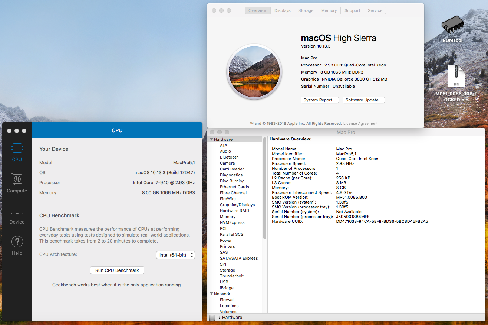Click the Boot ROM Version value MP51.0085.B00
This screenshot has width=488, height=325.
pos(352,197)
